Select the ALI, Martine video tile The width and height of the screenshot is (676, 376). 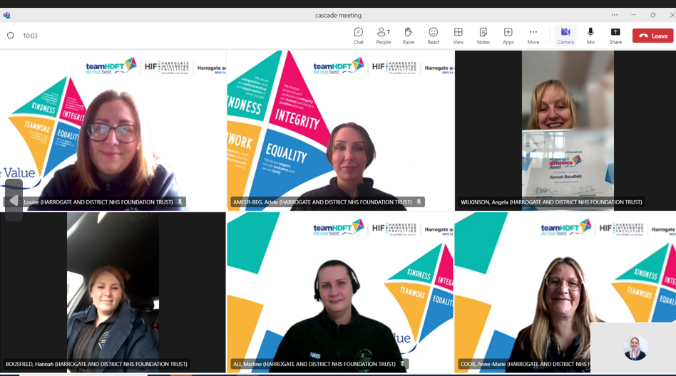tap(339, 292)
